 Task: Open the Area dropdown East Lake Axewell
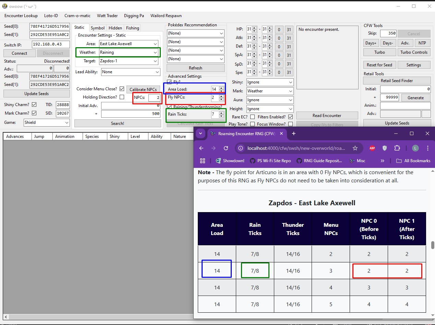coord(129,43)
